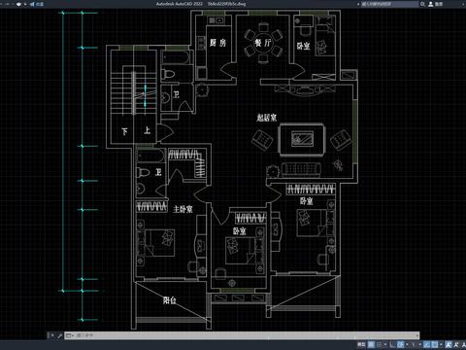
Task: Click the user sign-in icon
Action: [x=431, y=4]
